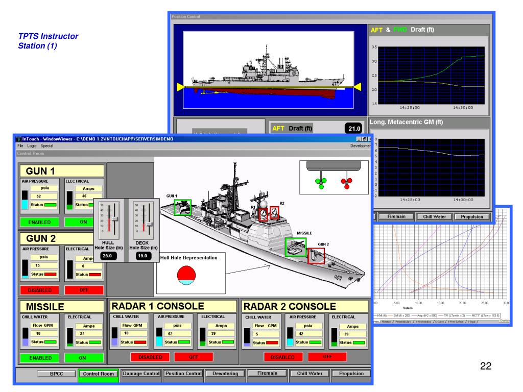
Task: Click Propulsion button in Position Control window
Action: coord(471,216)
